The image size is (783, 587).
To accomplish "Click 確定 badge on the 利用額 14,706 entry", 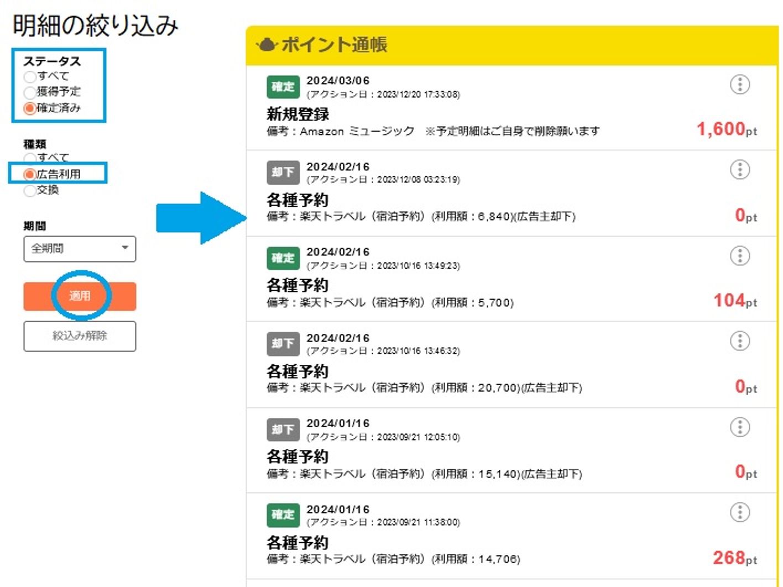I will click(x=283, y=514).
